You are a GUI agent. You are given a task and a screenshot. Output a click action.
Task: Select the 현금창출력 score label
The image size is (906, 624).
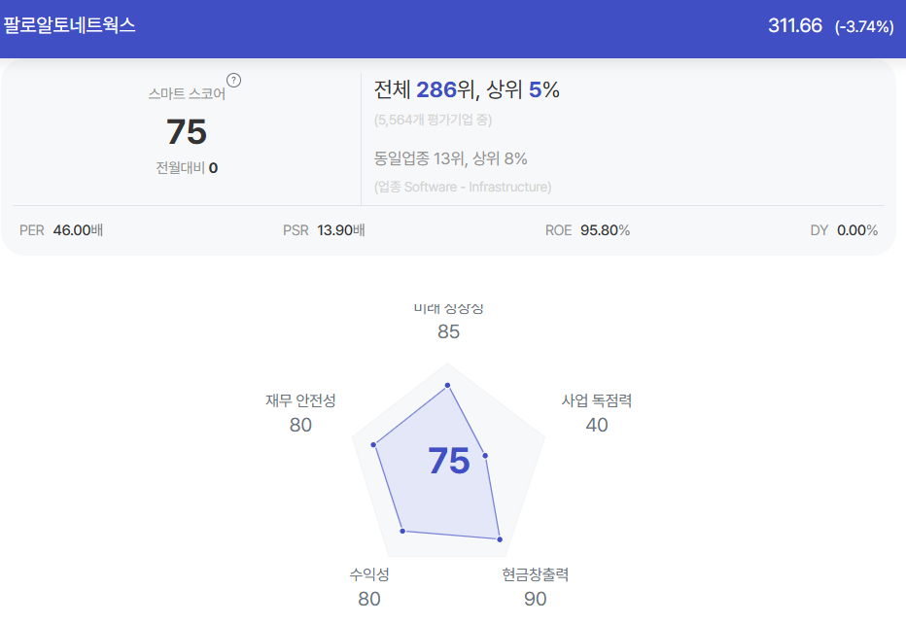[536, 574]
